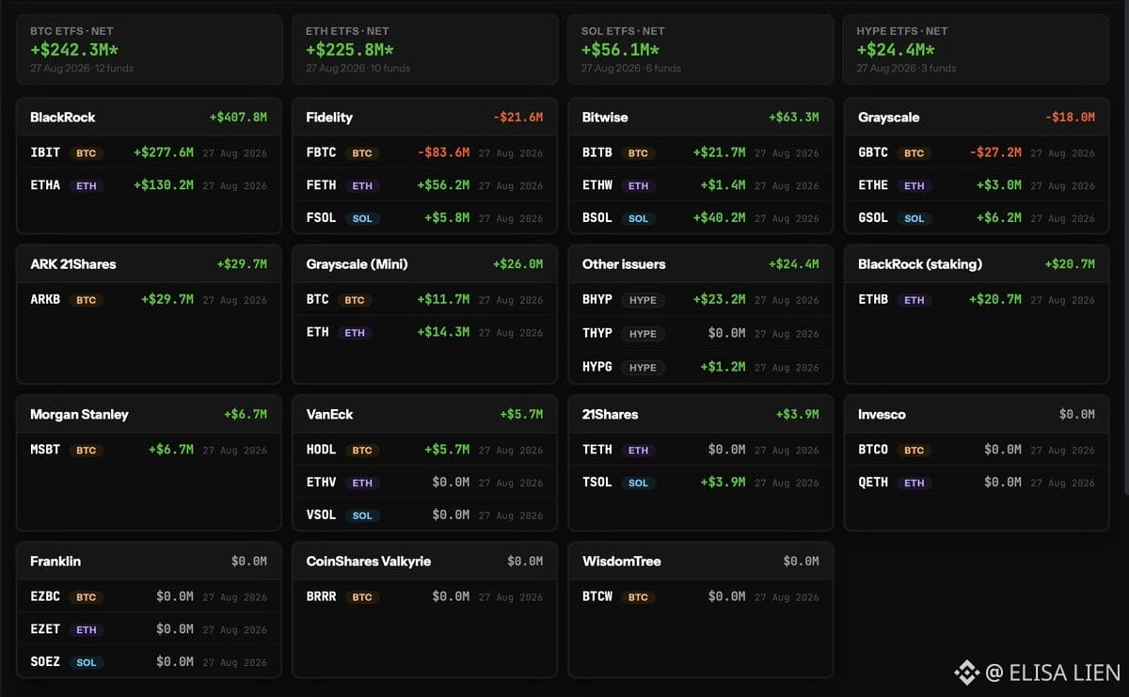Click the ETHV ticker
Screen dimensions: 1129x697
click(x=321, y=482)
